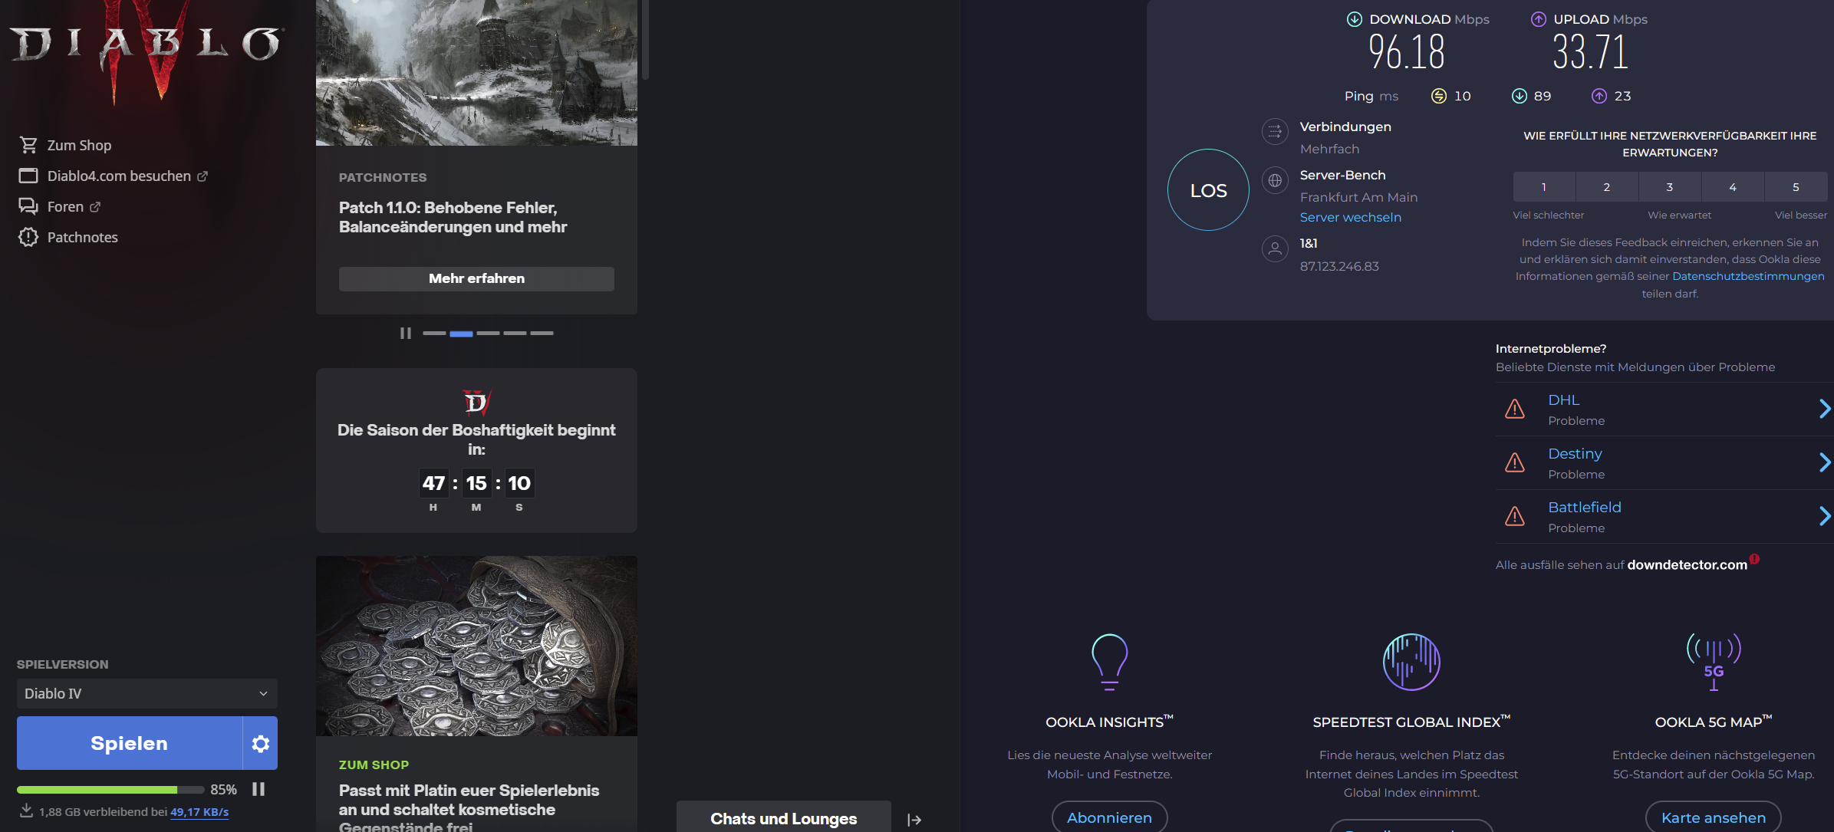Image resolution: width=1834 pixels, height=832 pixels.
Task: Click the Mehr erfahren button
Action: [x=476, y=278]
